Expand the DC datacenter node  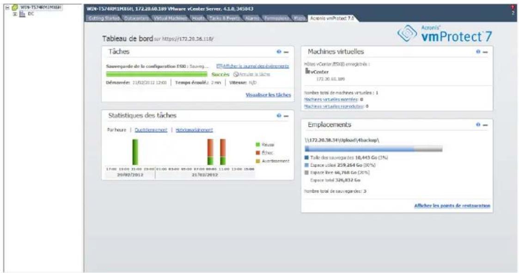[15, 14]
